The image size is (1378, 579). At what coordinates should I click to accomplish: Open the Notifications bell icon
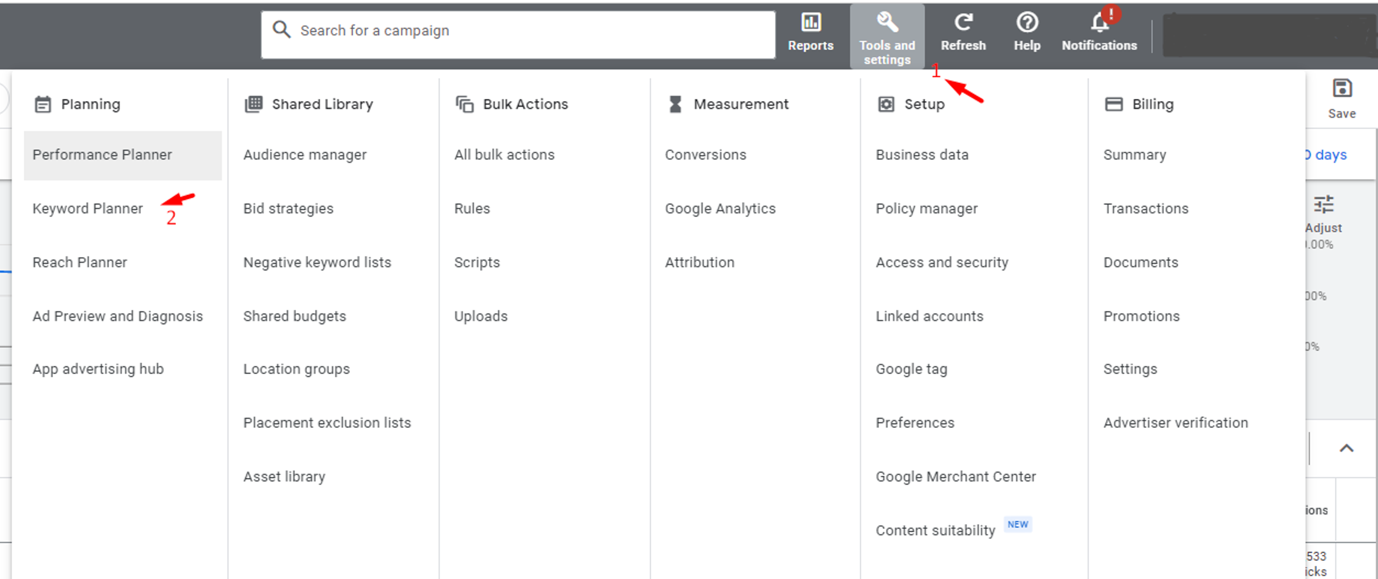coord(1099,23)
